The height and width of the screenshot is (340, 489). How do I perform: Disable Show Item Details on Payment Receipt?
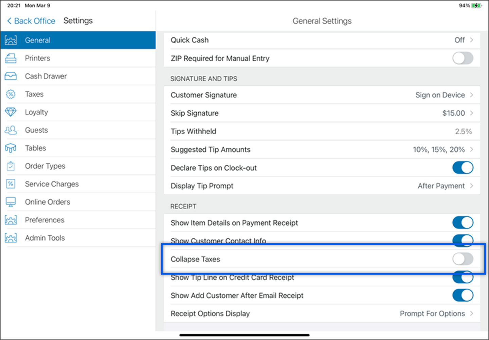tap(463, 223)
